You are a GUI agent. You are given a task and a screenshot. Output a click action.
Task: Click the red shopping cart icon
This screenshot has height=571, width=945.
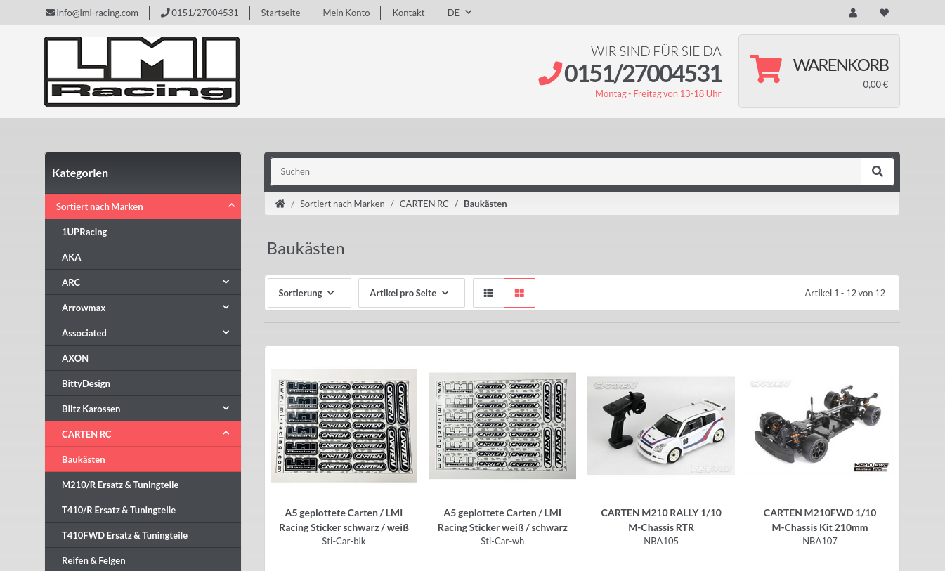[766, 69]
